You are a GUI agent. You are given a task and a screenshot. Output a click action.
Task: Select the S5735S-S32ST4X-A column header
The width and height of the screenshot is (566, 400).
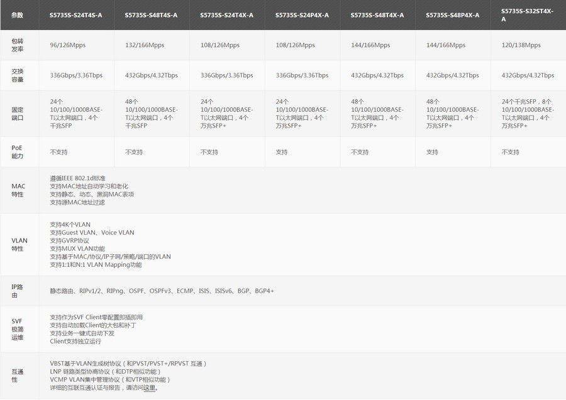coord(528,15)
